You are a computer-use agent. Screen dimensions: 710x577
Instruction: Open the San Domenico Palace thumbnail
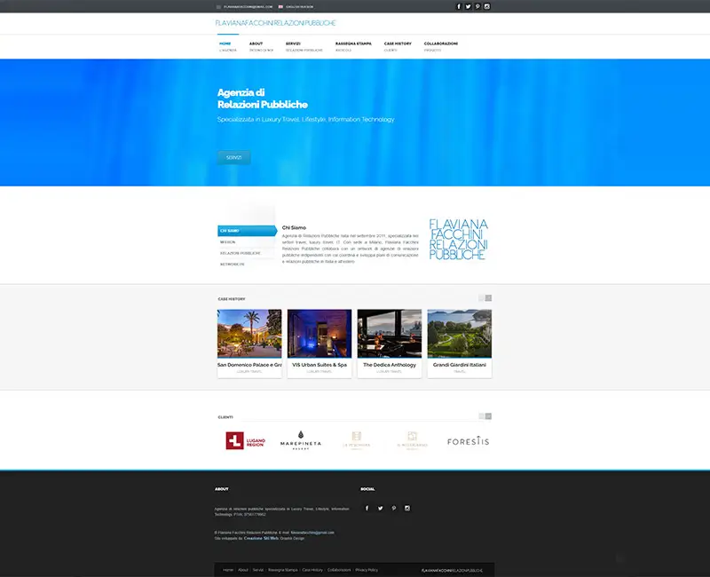pyautogui.click(x=249, y=334)
